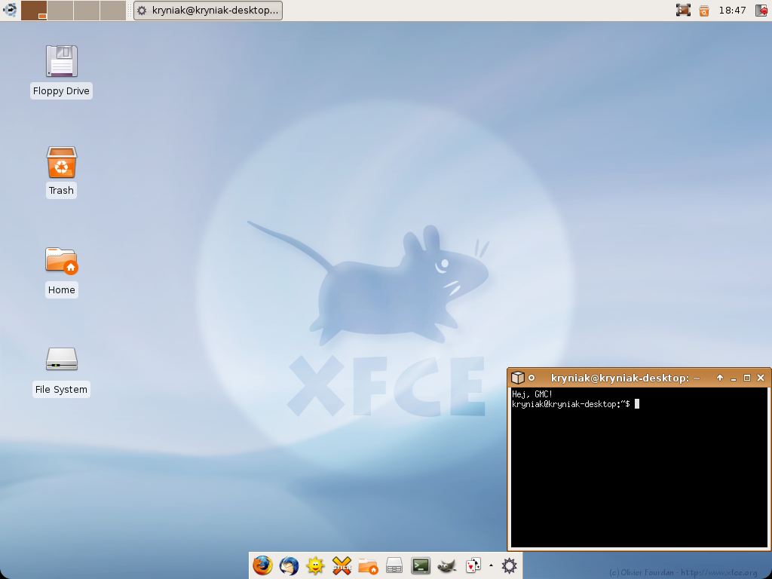
Task: Select the kryniak@kryniak-desktop taskbar button
Action: point(208,11)
